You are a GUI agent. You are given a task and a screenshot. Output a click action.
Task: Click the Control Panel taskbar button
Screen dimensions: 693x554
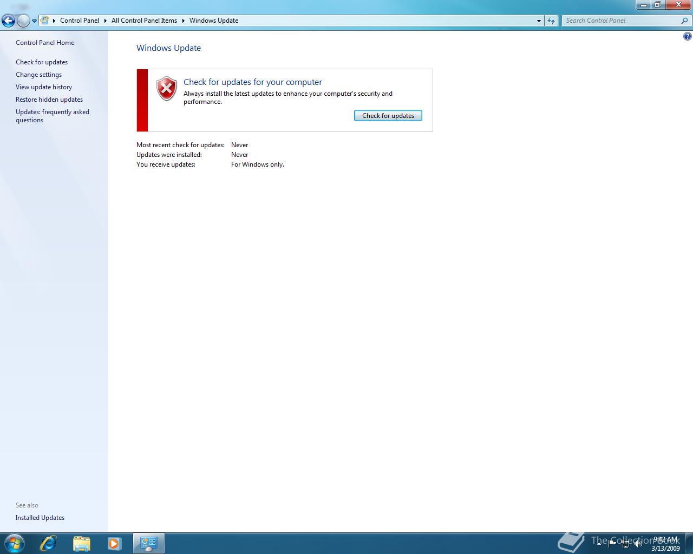(x=149, y=543)
